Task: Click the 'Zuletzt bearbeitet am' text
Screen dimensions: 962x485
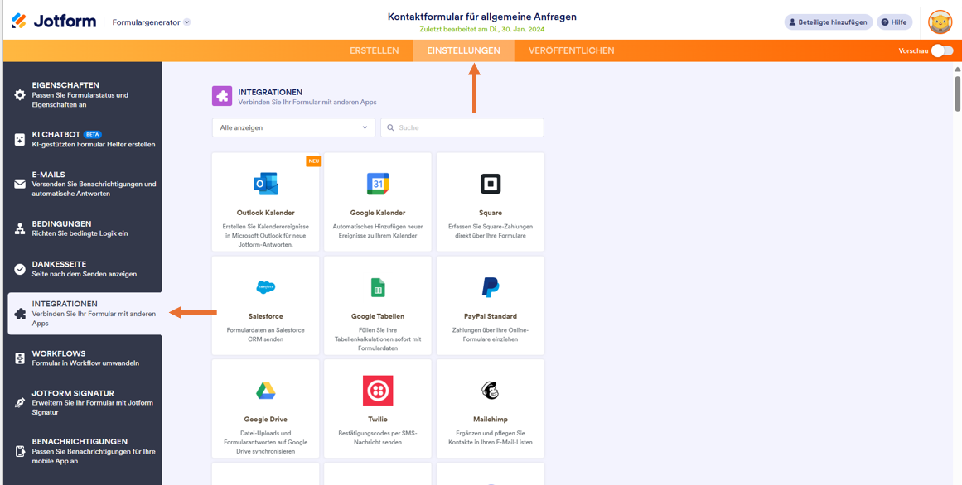Action: click(x=482, y=29)
